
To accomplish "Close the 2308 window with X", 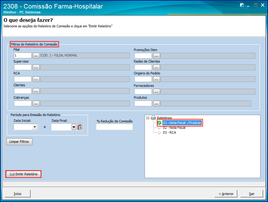I will pos(263,5).
